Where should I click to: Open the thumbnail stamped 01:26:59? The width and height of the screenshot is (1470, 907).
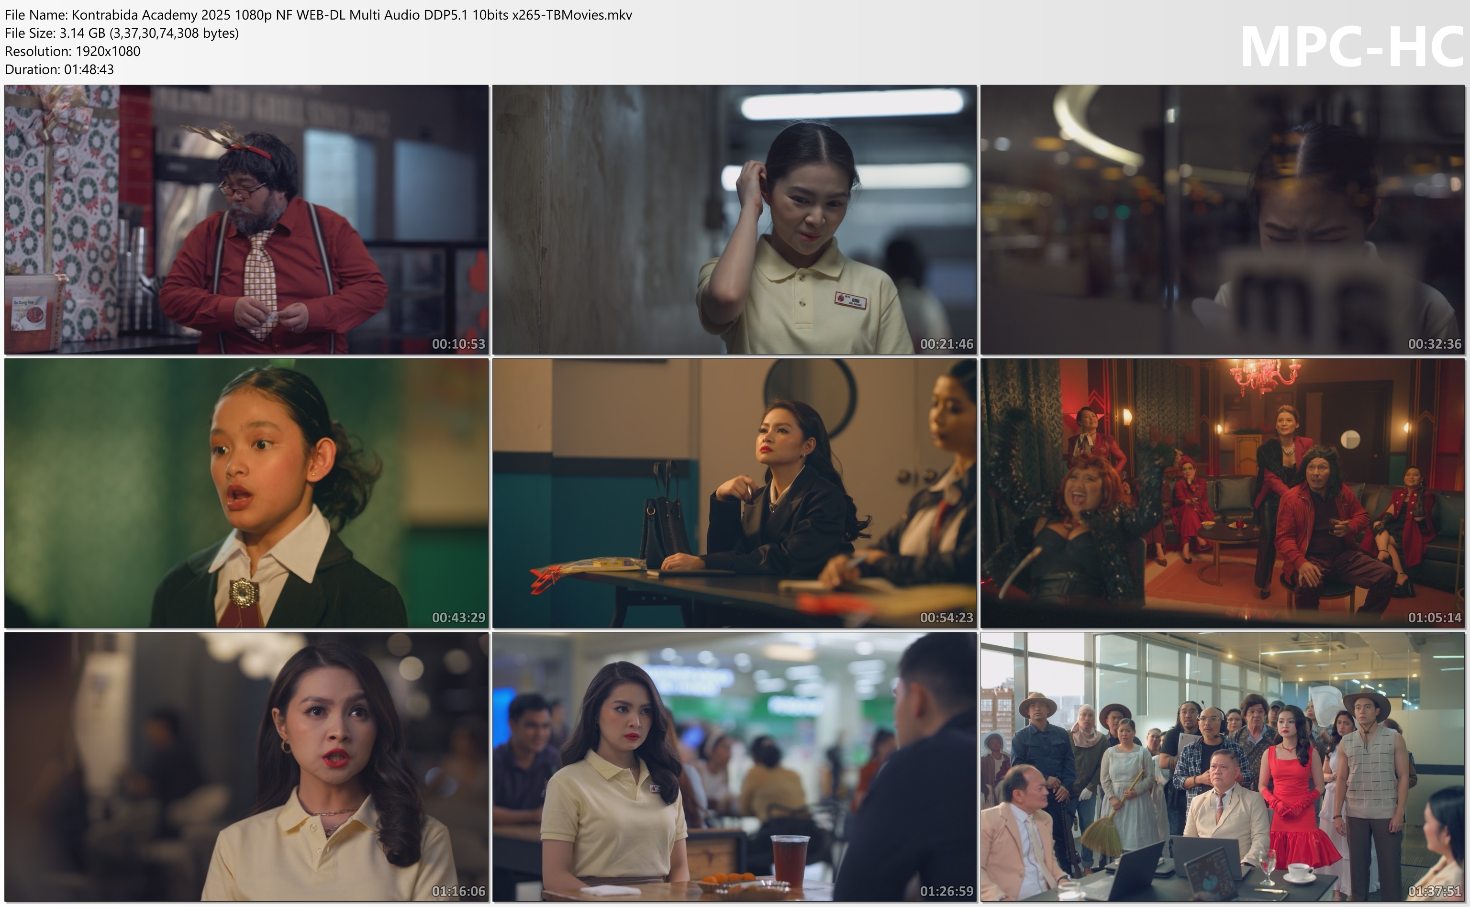pos(735,767)
